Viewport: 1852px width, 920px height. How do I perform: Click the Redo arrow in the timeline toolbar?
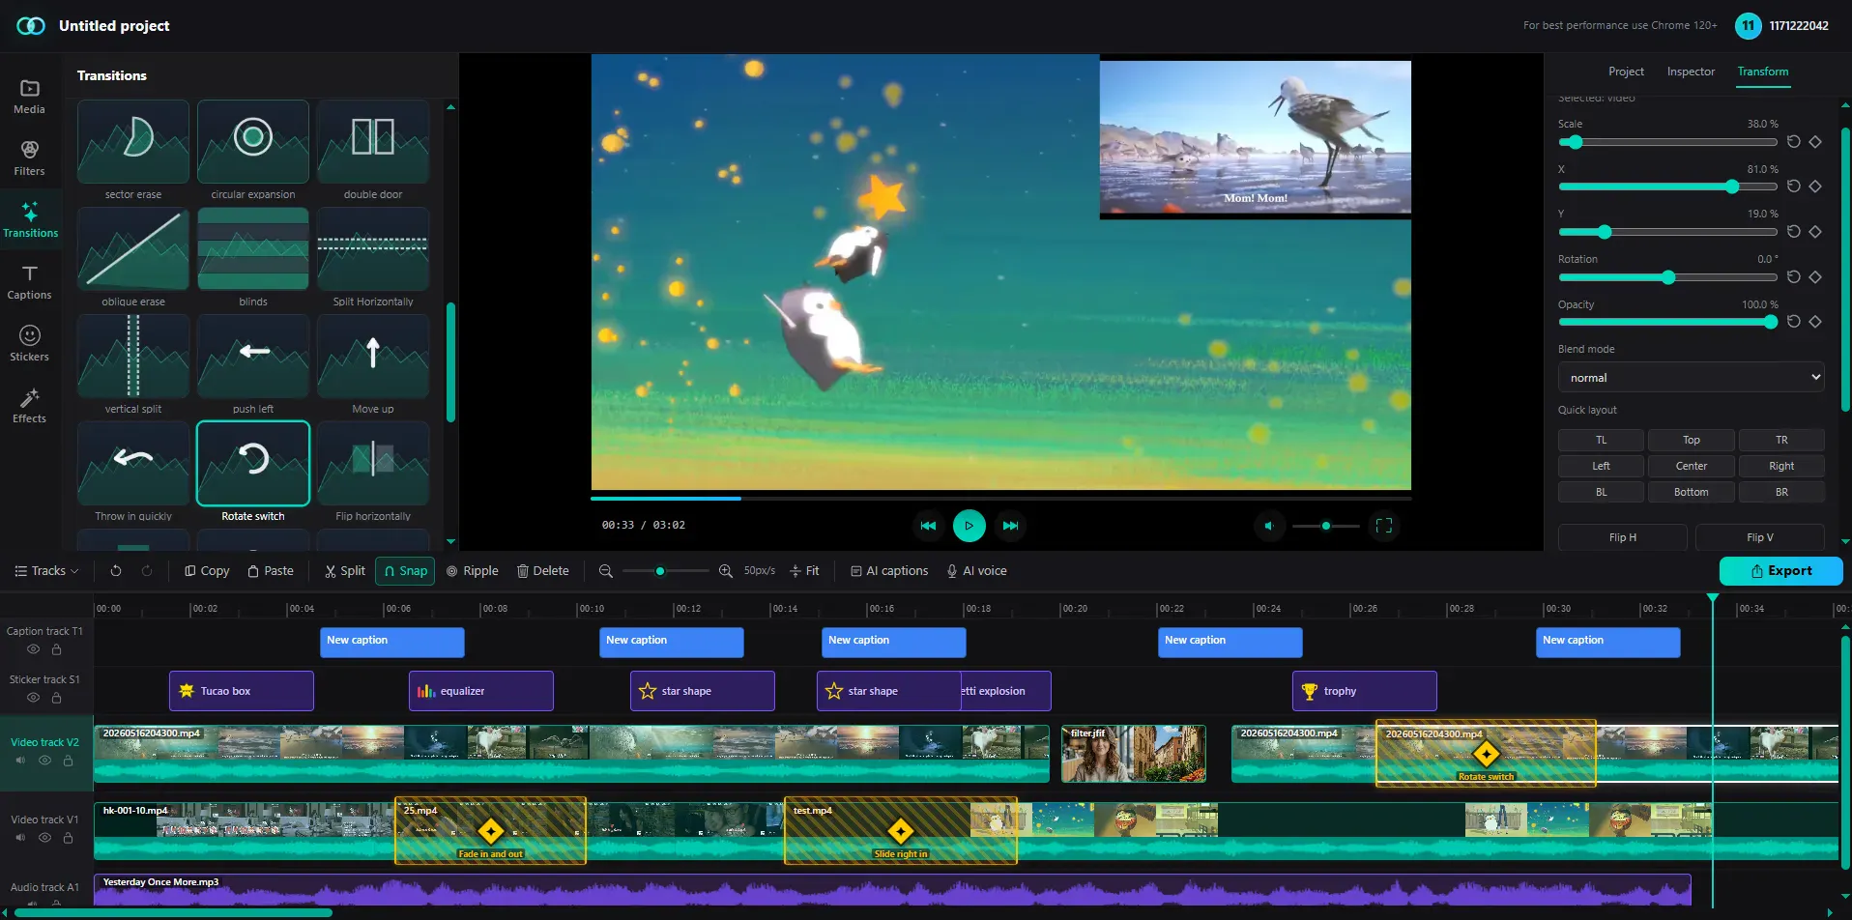tap(147, 571)
